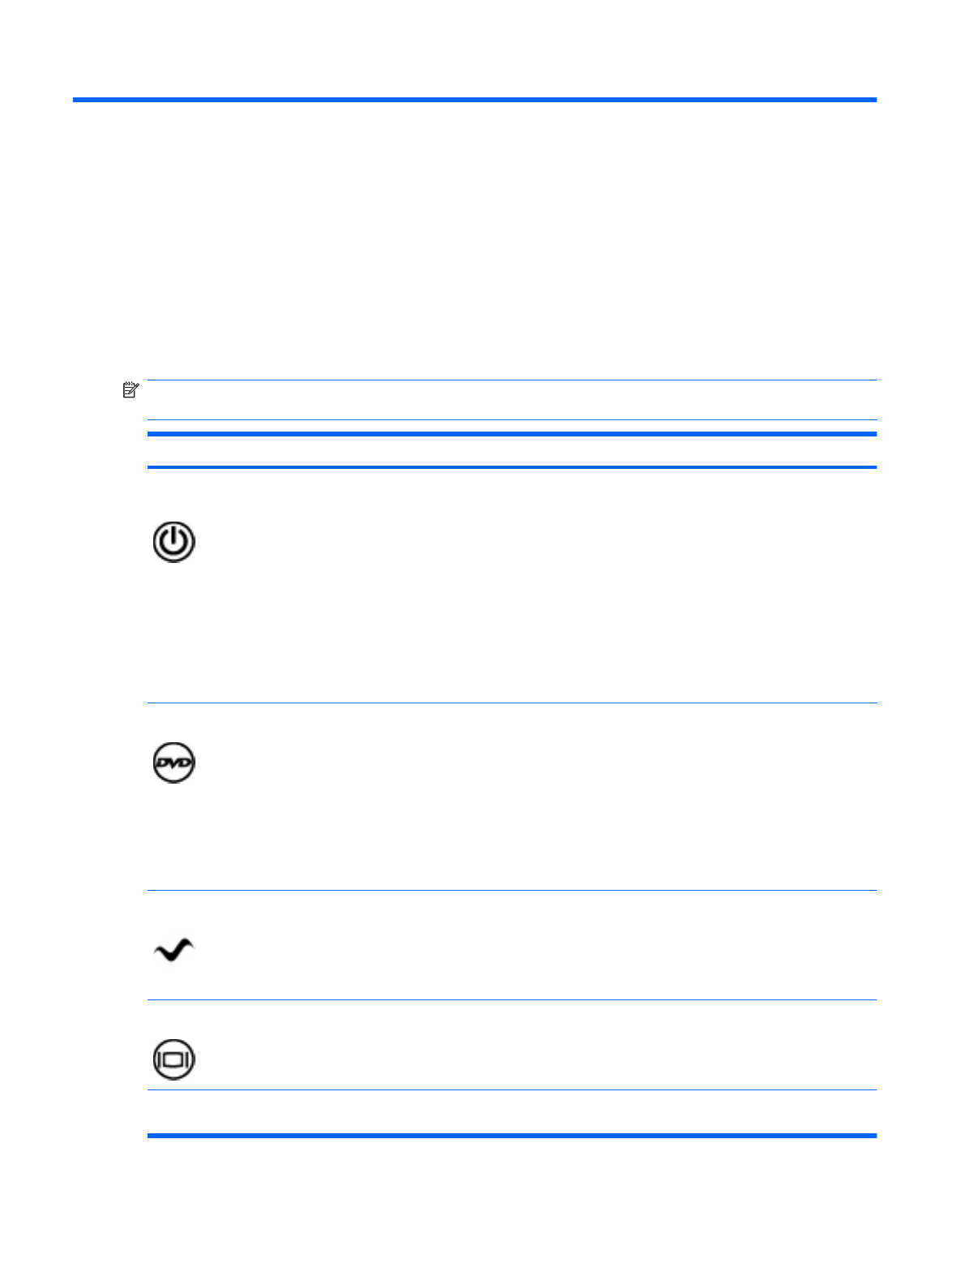Click the thin line beside the note icon
965x1285 pixels.
point(511,380)
